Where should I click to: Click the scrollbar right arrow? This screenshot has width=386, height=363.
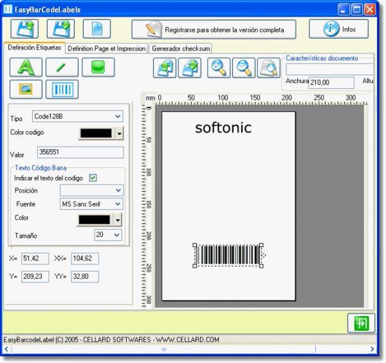pyautogui.click(x=372, y=349)
